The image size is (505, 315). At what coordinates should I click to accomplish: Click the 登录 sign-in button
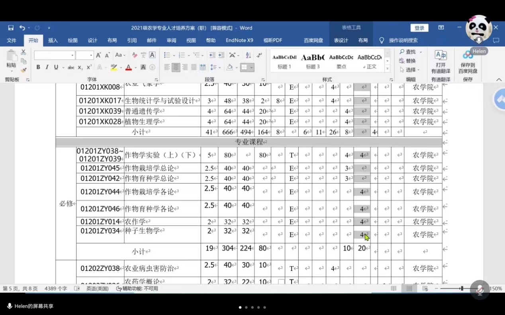coord(419,28)
